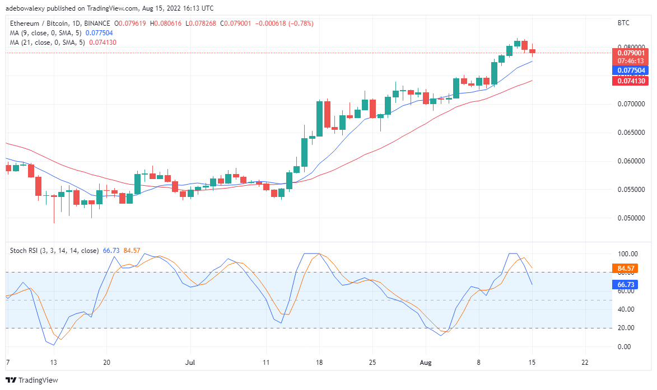Click the 0.060000 level on price axis
The height and width of the screenshot is (390, 657).
(631, 161)
